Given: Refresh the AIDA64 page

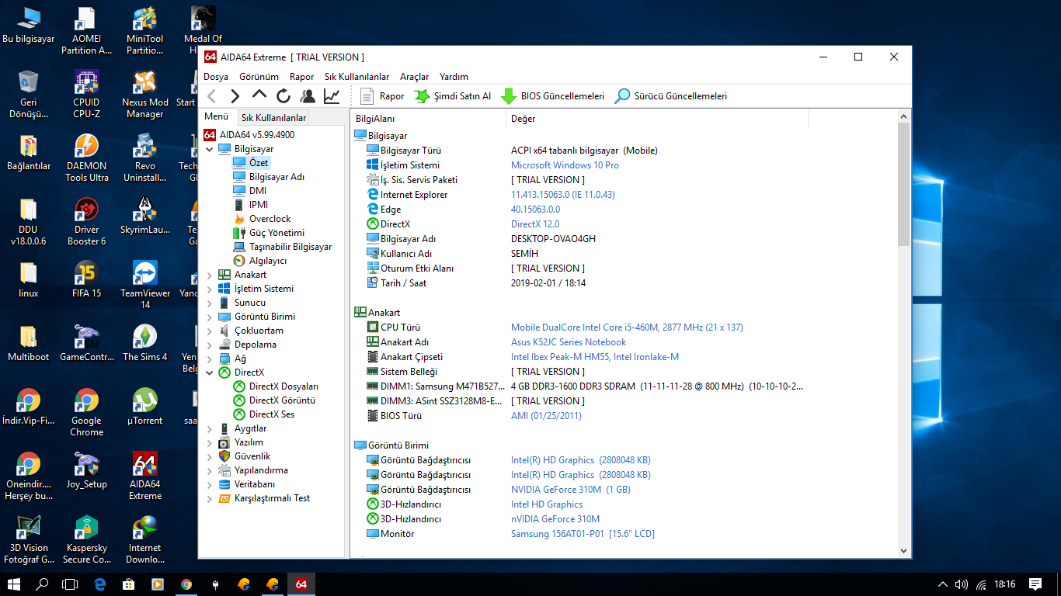Looking at the screenshot, I should 284,96.
